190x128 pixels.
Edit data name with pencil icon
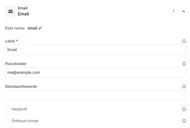click(x=40, y=28)
